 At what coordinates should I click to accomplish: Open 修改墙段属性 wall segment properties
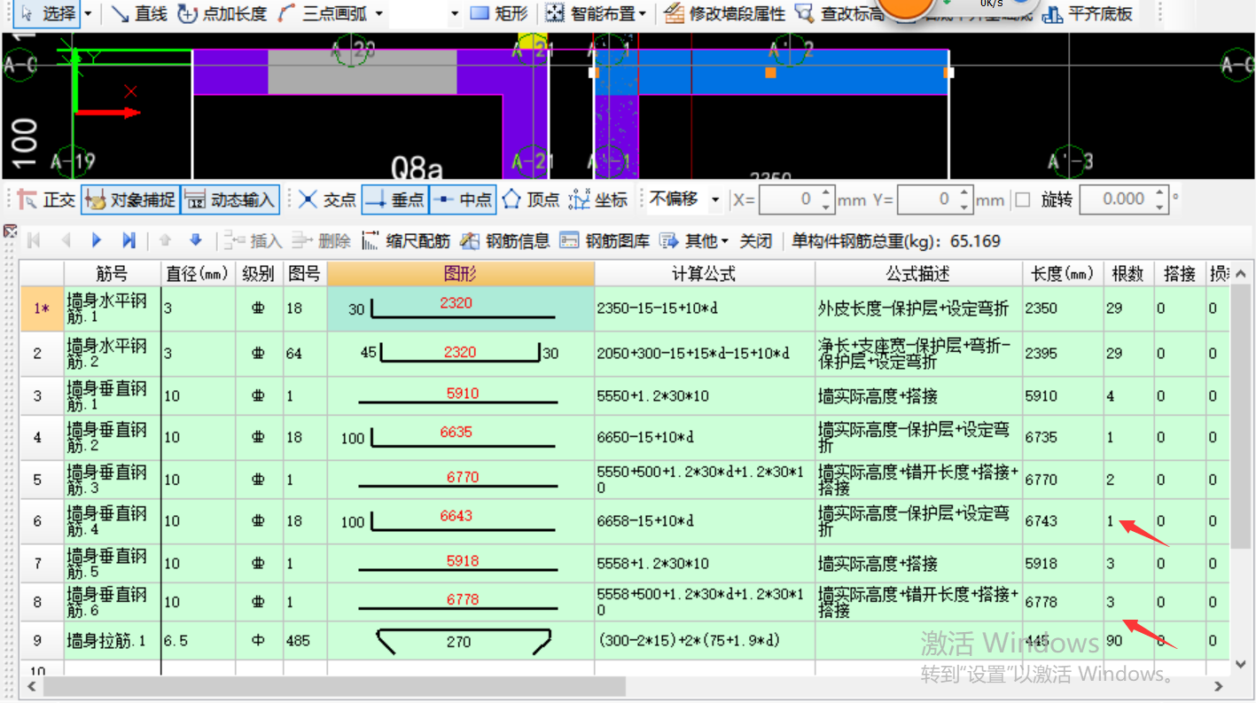[x=724, y=14]
